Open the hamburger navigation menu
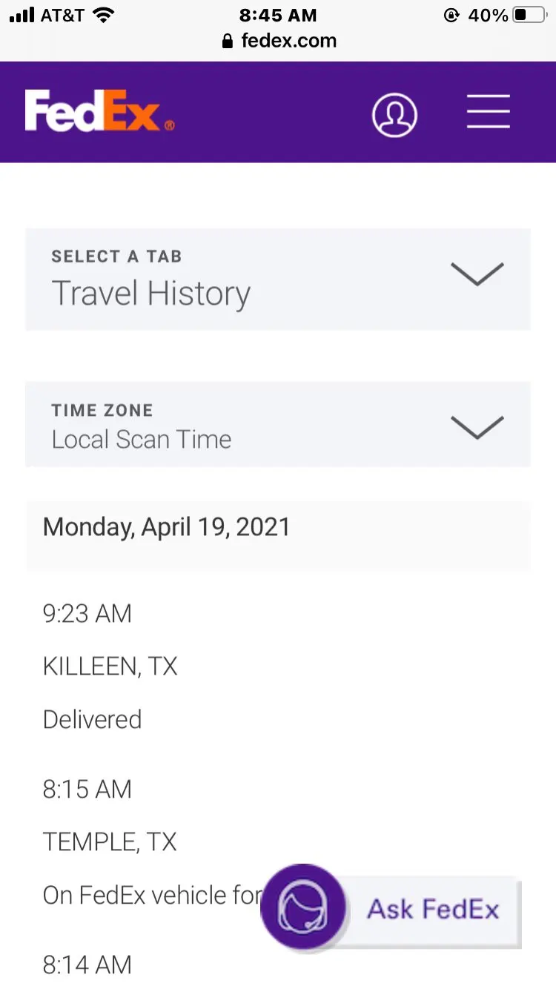This screenshot has width=556, height=989. tap(489, 113)
